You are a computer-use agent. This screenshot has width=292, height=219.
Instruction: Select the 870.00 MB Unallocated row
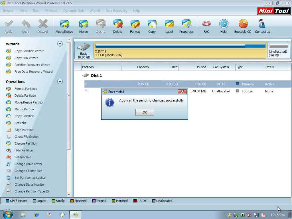coord(188,91)
